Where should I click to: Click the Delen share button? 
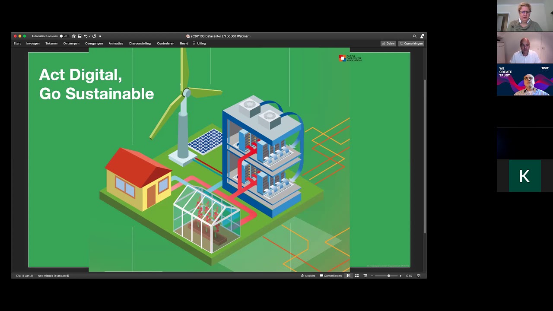tap(388, 44)
